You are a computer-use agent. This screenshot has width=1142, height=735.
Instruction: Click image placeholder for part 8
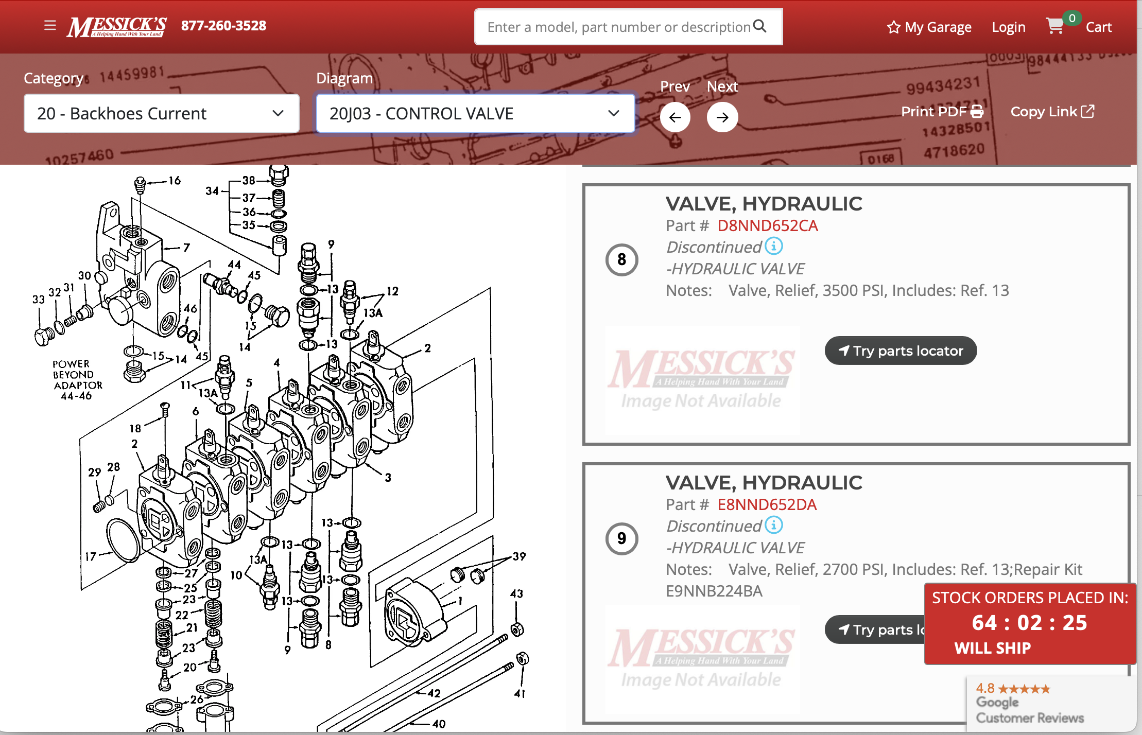(701, 380)
